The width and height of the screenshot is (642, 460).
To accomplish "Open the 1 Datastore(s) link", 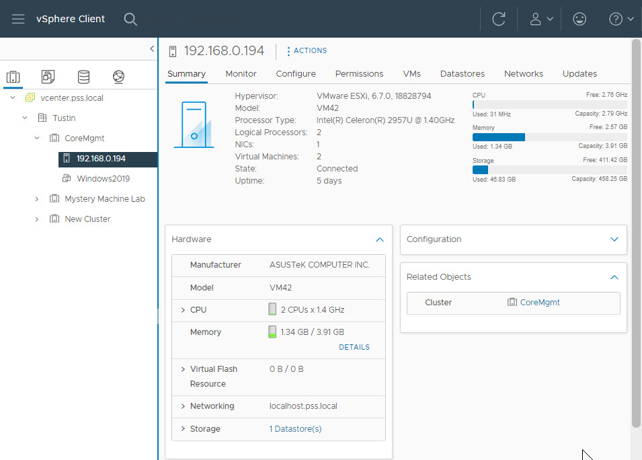I will pyautogui.click(x=295, y=429).
